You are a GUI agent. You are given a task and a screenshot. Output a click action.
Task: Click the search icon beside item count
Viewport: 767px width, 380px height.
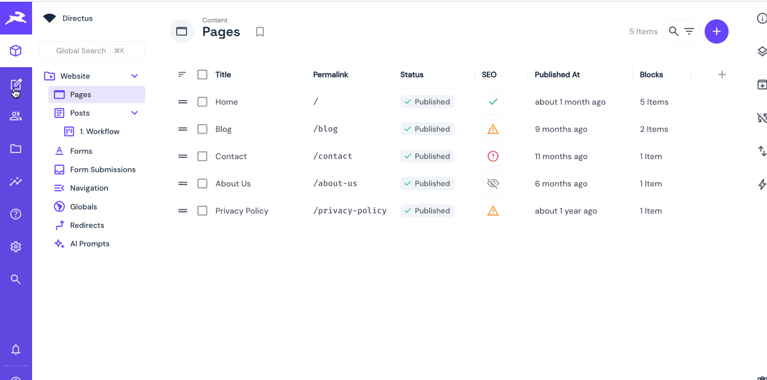[673, 31]
